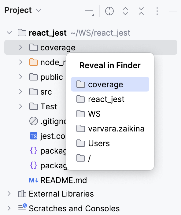The image size is (181, 215).
Task: Click the Collapse All arrows icon
Action: coord(141,11)
